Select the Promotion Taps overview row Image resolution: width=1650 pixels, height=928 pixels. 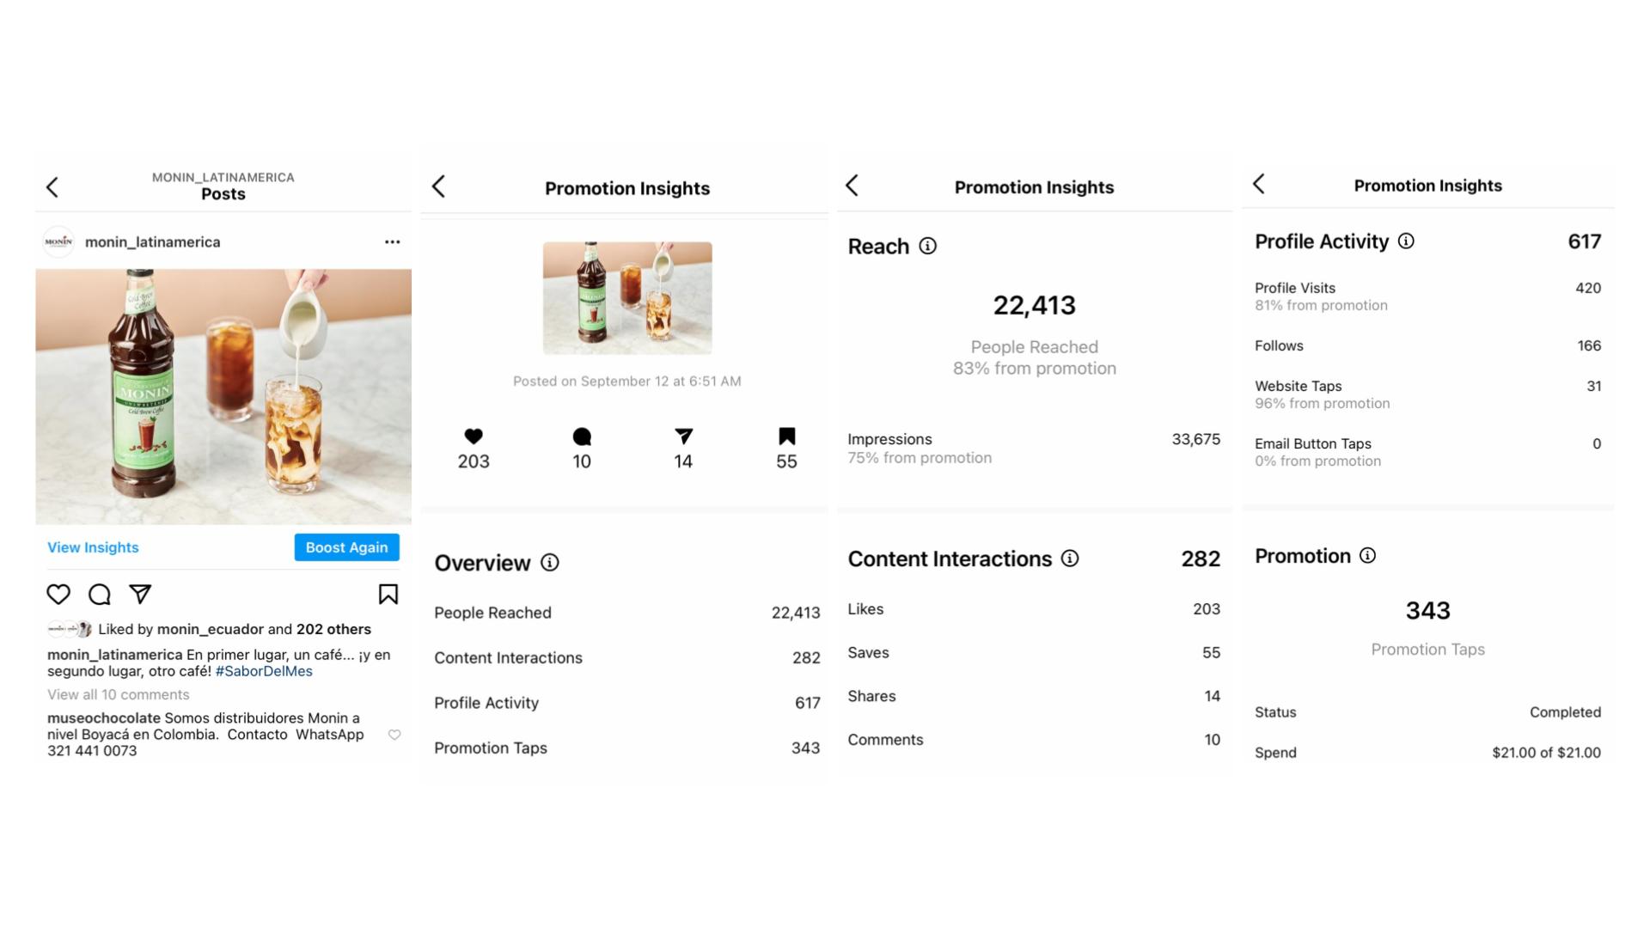click(626, 748)
